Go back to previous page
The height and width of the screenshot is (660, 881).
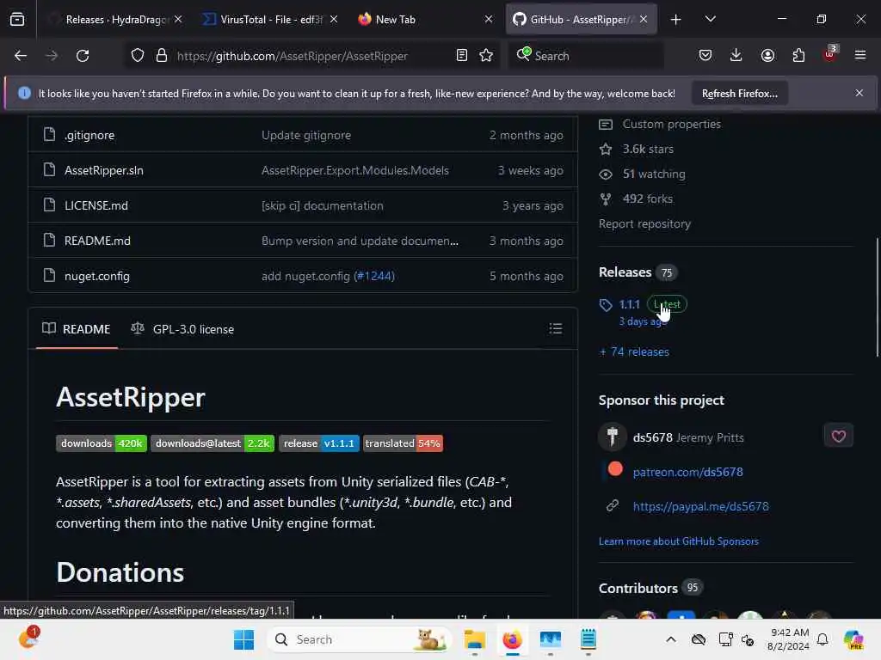[x=21, y=56]
